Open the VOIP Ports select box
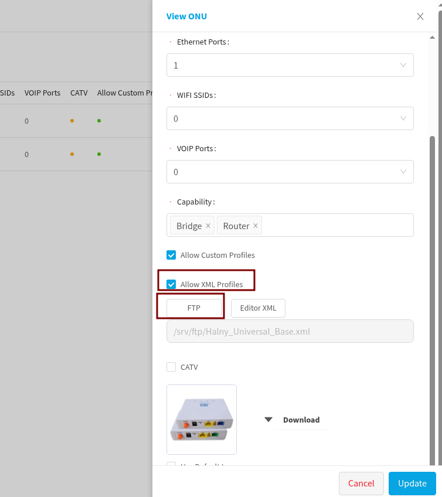 tap(281, 172)
